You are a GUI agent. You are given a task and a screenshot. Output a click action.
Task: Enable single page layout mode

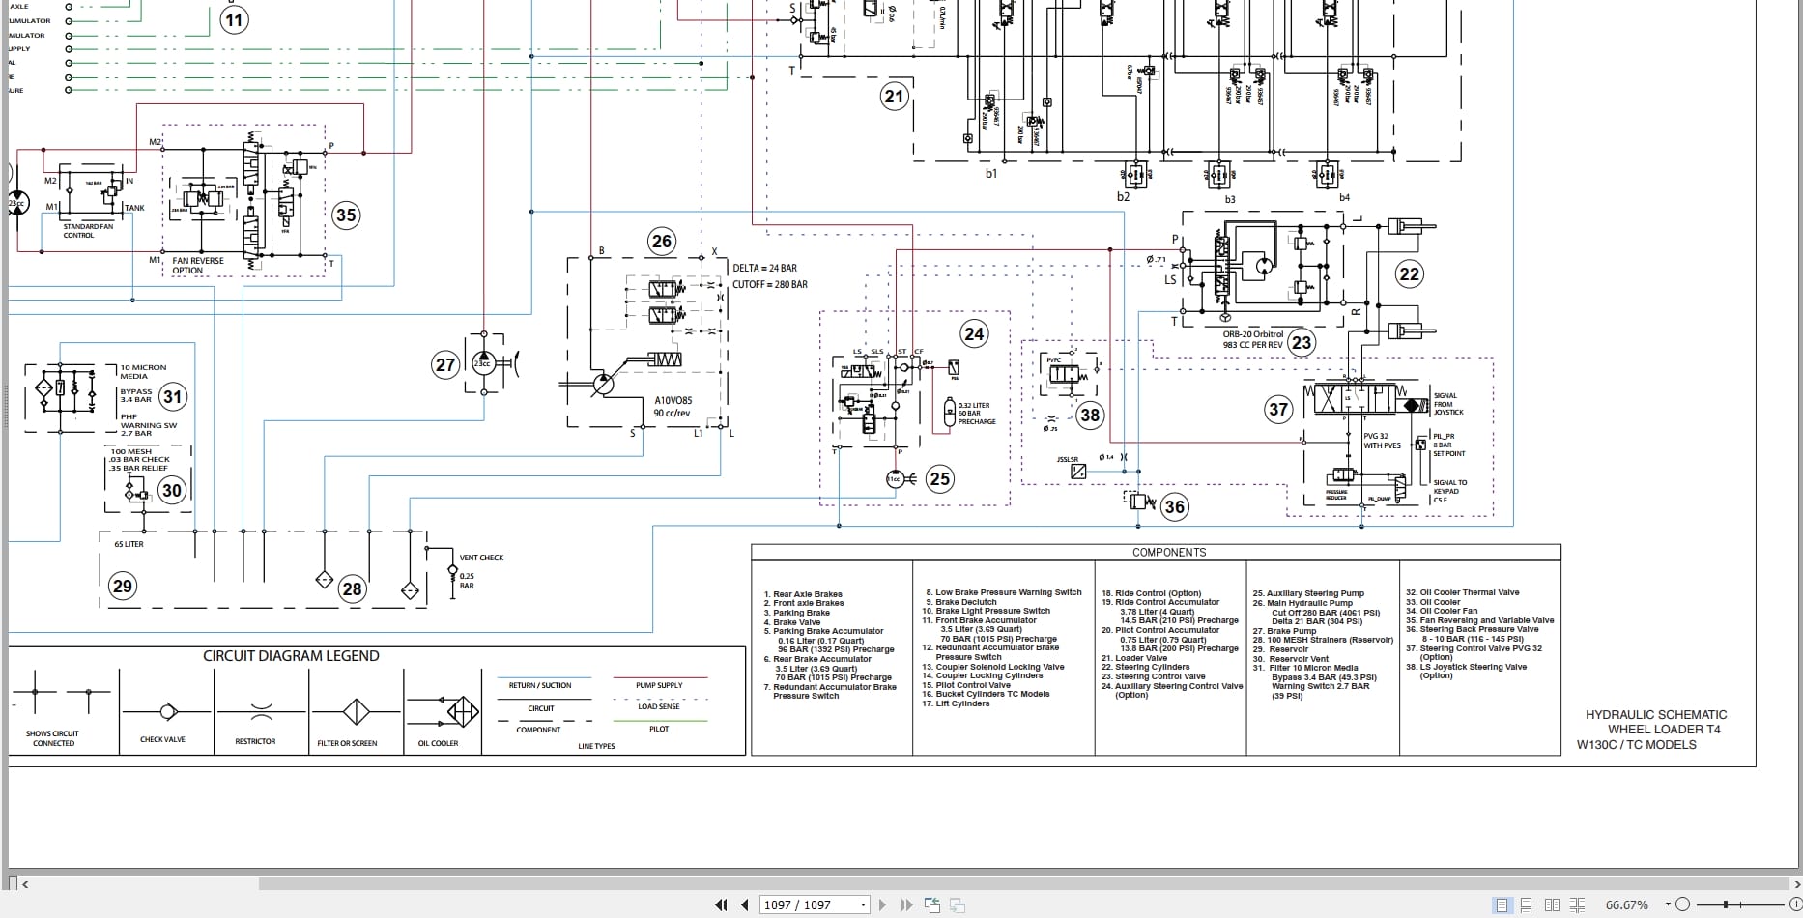[x=1502, y=904]
